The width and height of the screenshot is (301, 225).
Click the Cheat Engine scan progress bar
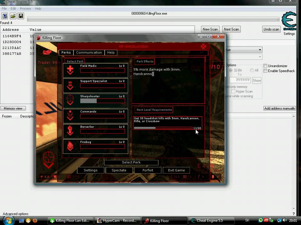tap(153, 19)
